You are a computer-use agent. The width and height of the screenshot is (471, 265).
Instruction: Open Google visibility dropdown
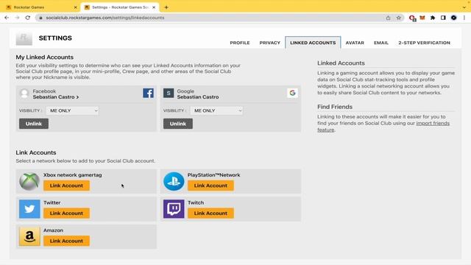coord(216,110)
